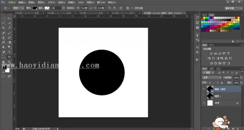Screen dimensions: 244x130
Task: Click the shape width input field
Action: pos(84,8)
